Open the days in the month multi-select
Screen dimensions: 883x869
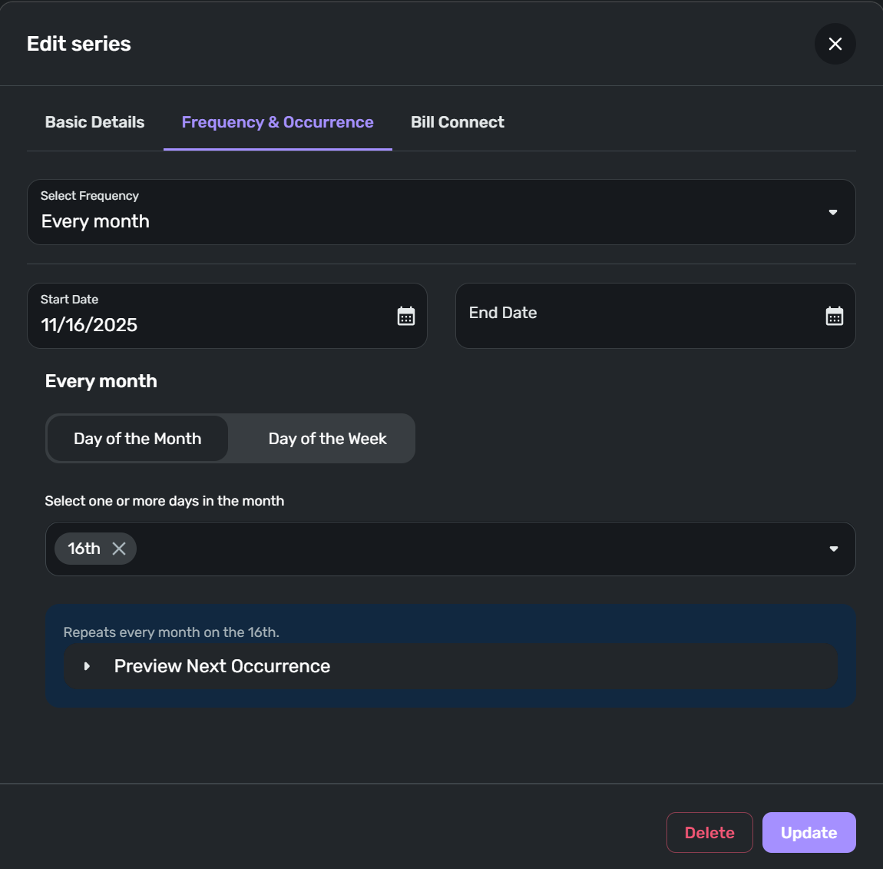point(476,549)
